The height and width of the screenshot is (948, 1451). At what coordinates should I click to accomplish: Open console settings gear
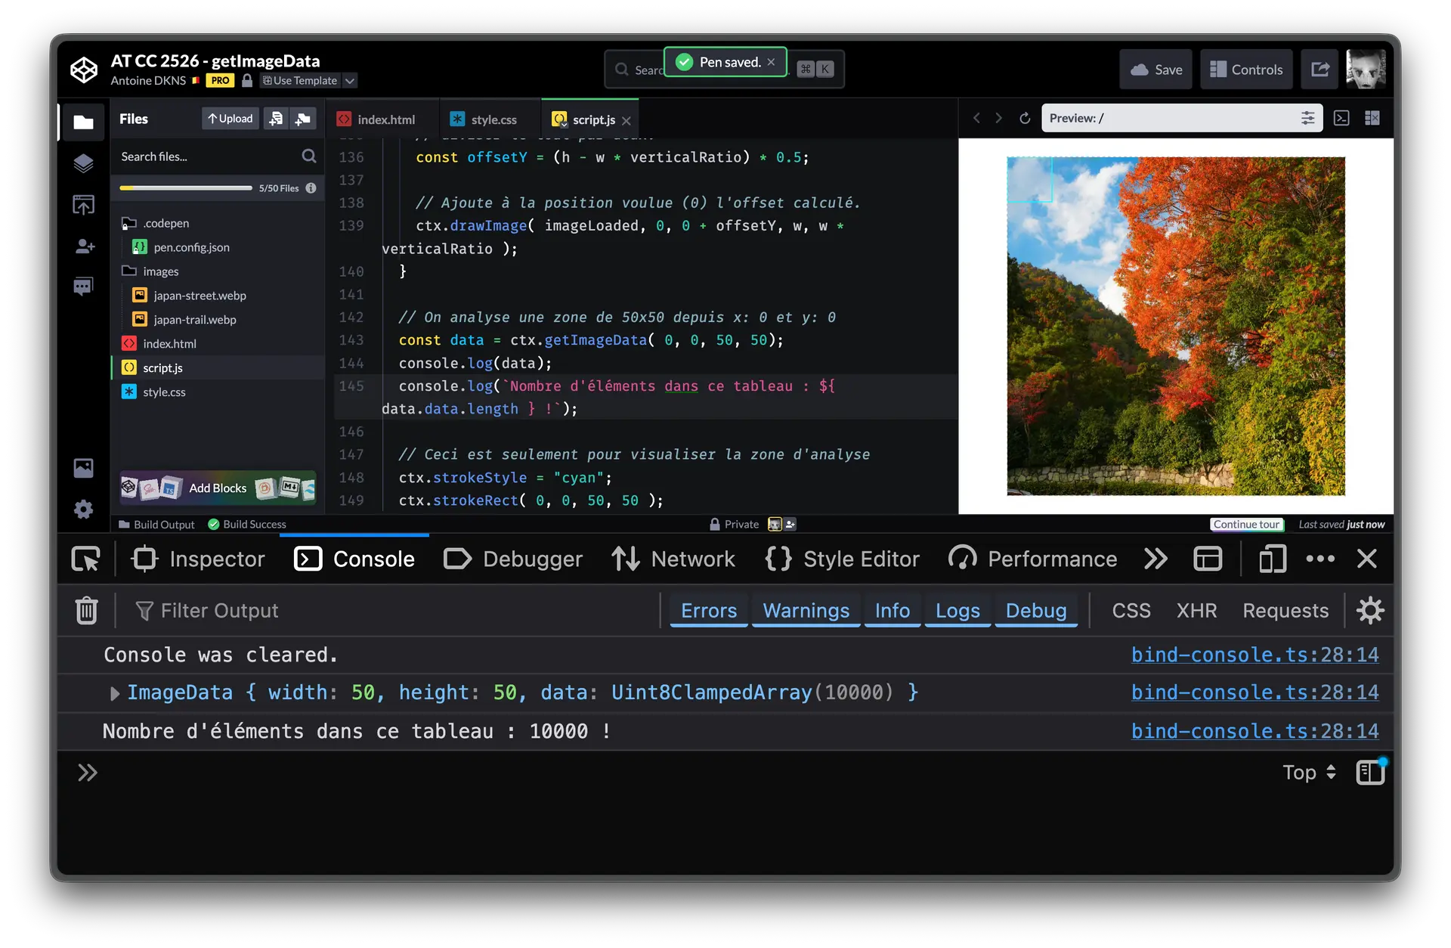[x=1369, y=610]
